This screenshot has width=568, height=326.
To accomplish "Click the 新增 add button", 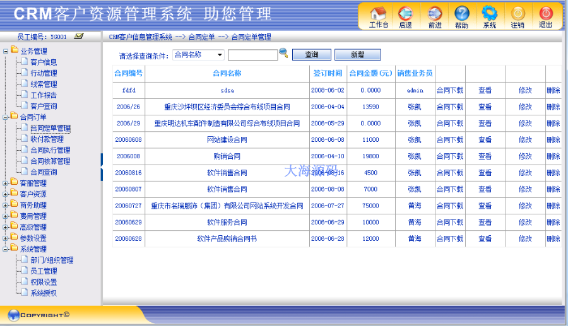I will coord(358,55).
